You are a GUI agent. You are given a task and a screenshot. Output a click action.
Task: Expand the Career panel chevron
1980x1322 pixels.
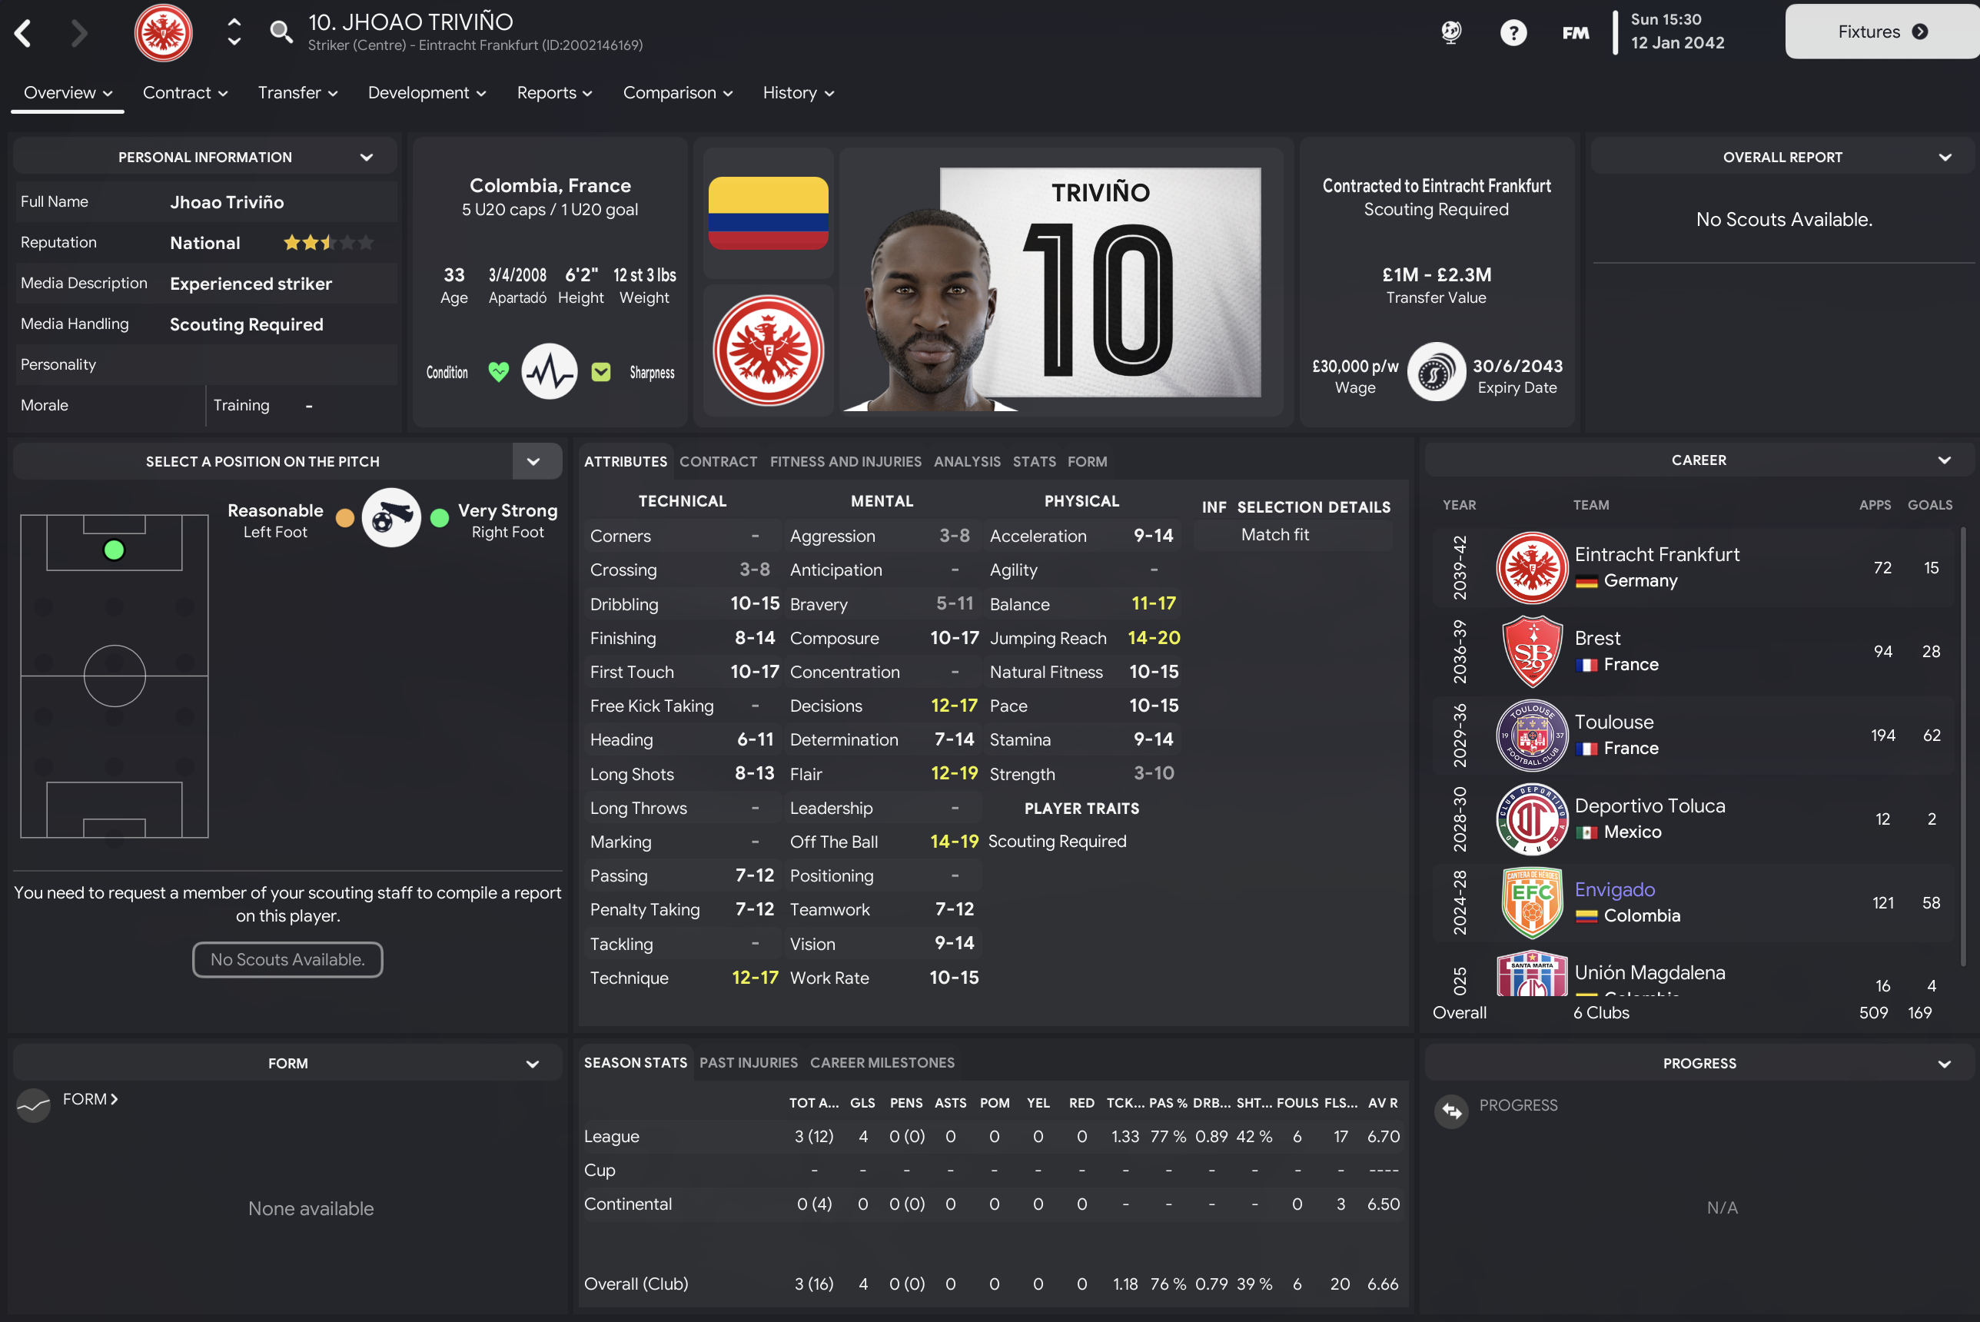point(1944,460)
